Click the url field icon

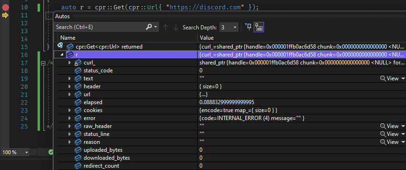click(x=78, y=94)
